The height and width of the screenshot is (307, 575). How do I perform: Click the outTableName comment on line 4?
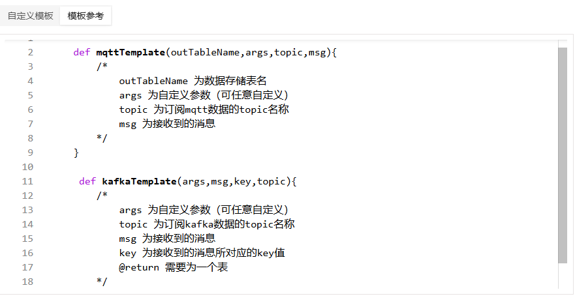tap(193, 81)
